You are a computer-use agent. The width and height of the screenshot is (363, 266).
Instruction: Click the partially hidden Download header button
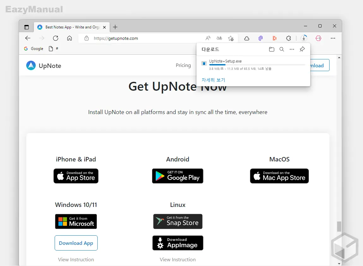pyautogui.click(x=320, y=65)
